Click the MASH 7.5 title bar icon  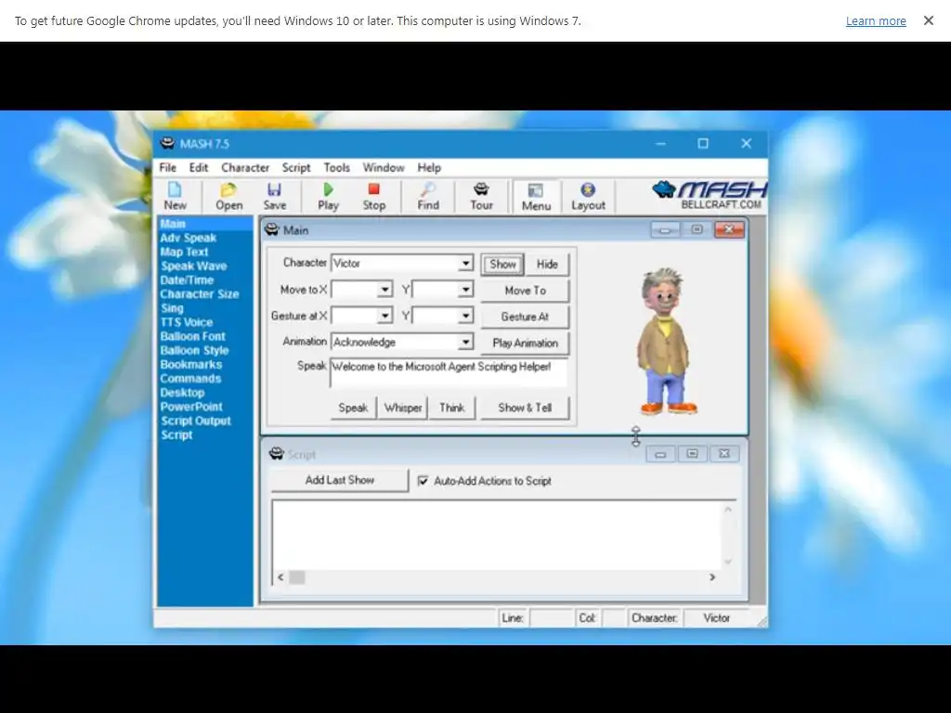pos(167,143)
